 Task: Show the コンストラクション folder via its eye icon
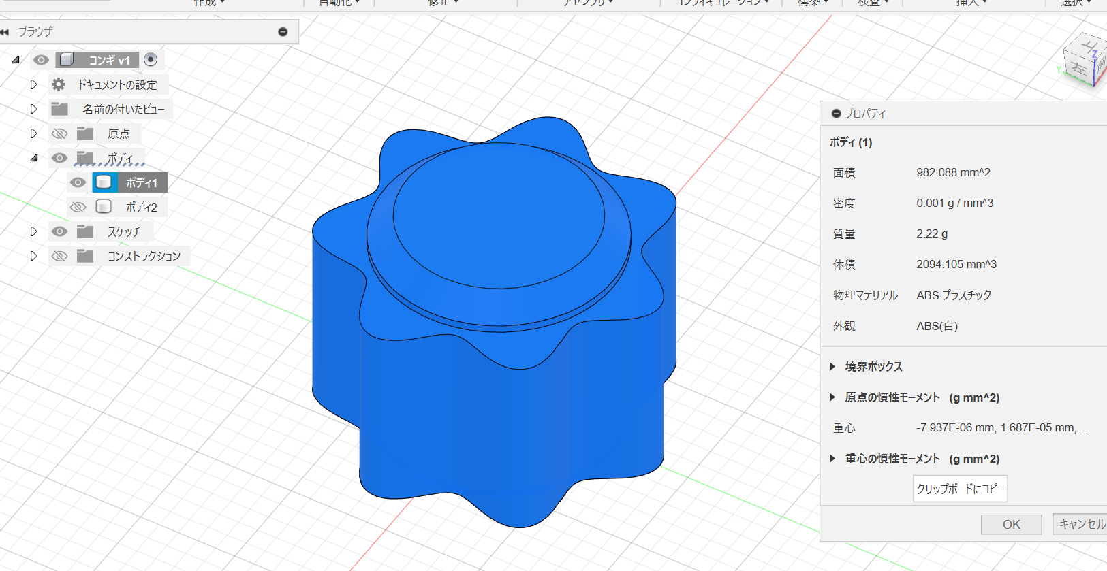click(x=60, y=256)
